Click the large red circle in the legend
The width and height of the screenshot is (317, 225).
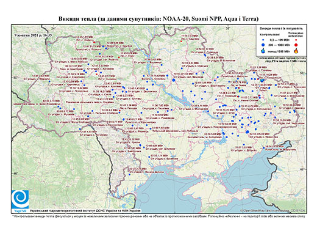296,45
